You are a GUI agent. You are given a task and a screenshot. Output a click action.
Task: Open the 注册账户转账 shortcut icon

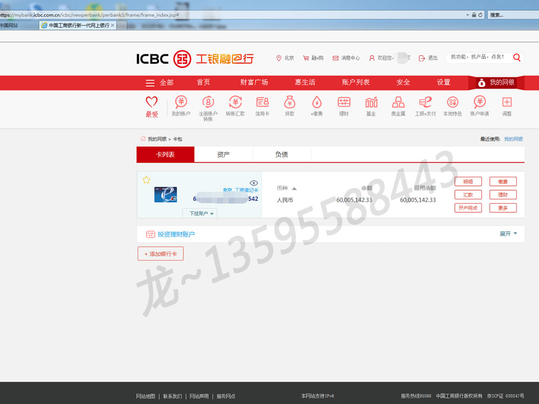point(208,102)
